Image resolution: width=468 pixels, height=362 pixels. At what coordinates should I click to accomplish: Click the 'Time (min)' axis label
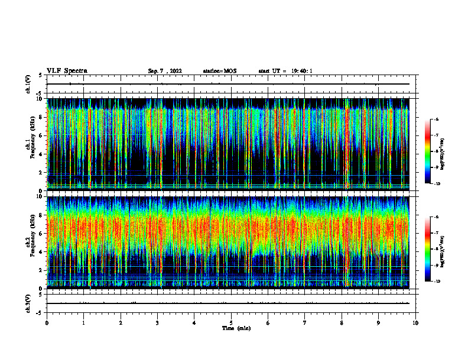click(x=236, y=328)
